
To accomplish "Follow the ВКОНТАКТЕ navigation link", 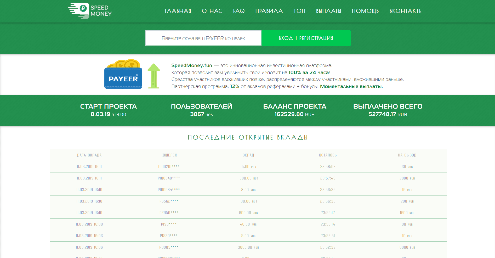I will (x=406, y=11).
